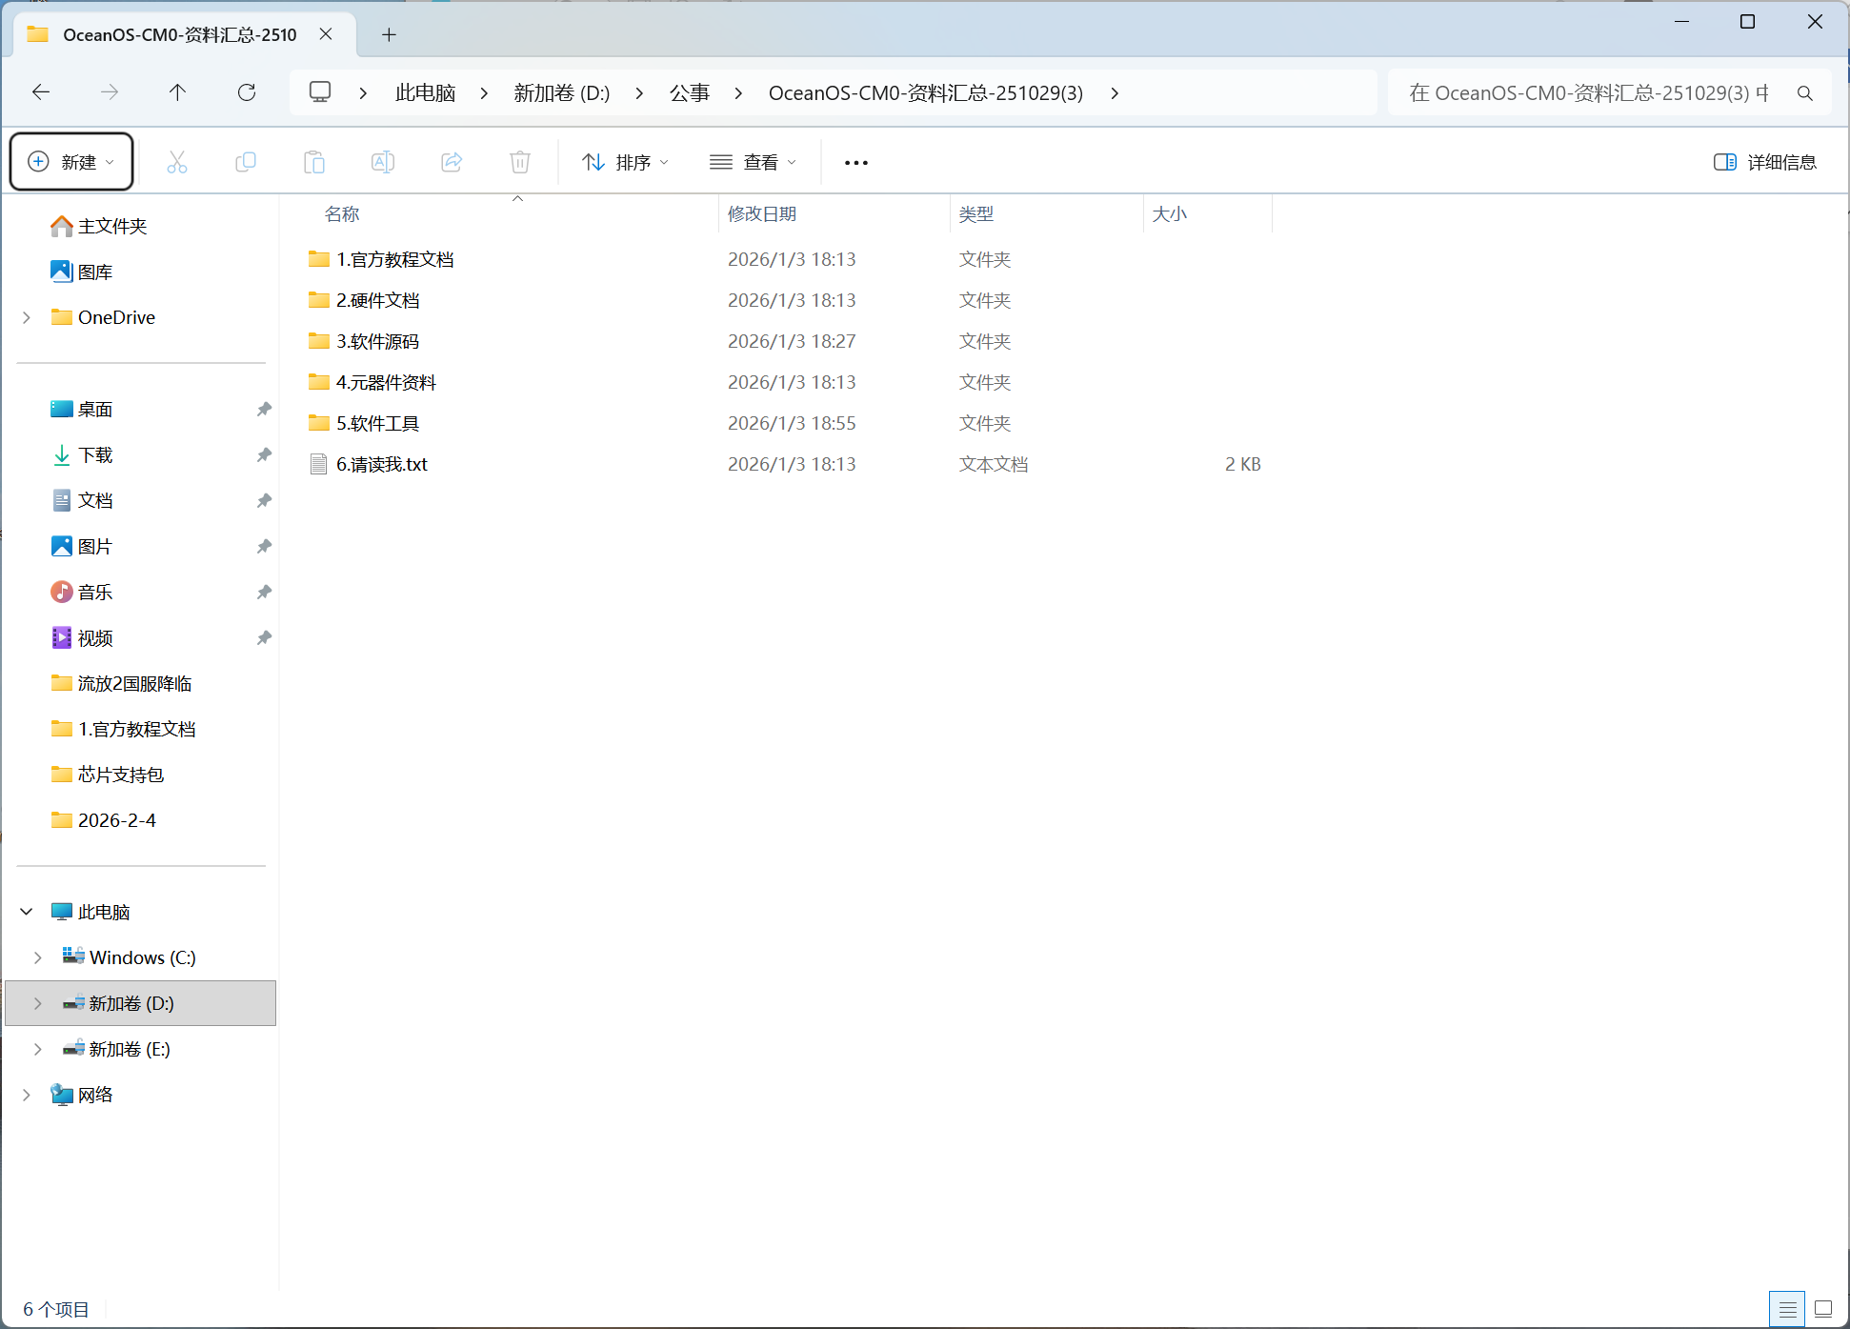This screenshot has width=1850, height=1329.
Task: Open the 查看 view dropdown
Action: (x=753, y=162)
